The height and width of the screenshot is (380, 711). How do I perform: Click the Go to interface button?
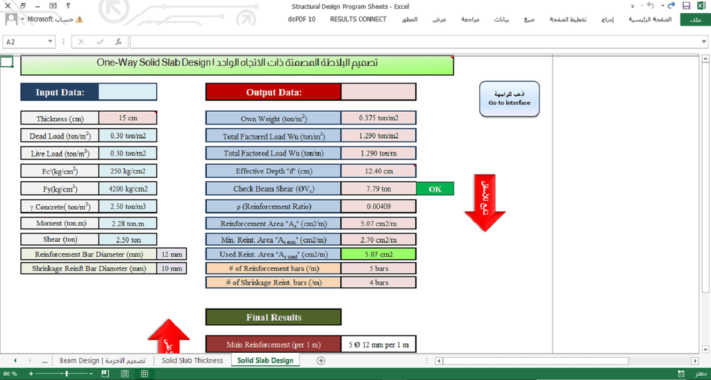pyautogui.click(x=509, y=99)
